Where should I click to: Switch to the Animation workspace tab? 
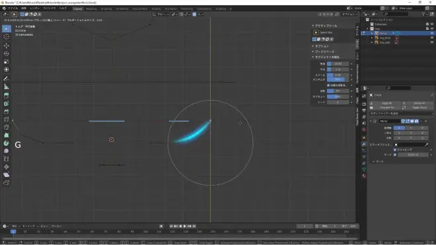click(170, 9)
